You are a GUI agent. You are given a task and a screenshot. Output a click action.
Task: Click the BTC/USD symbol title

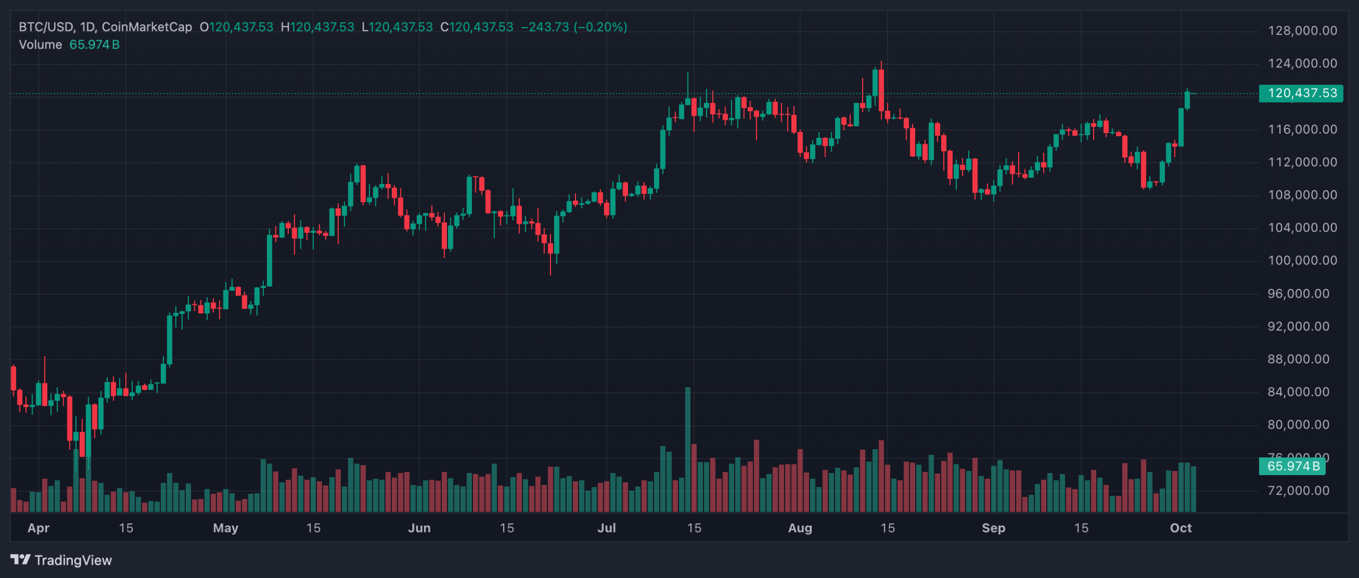point(46,27)
